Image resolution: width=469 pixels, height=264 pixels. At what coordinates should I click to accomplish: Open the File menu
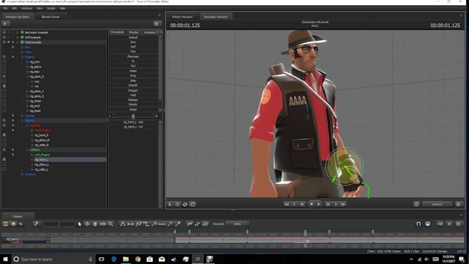tap(6, 8)
